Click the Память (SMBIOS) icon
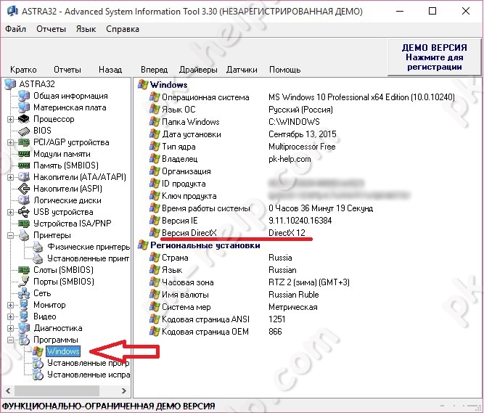484x413 pixels. [x=24, y=165]
